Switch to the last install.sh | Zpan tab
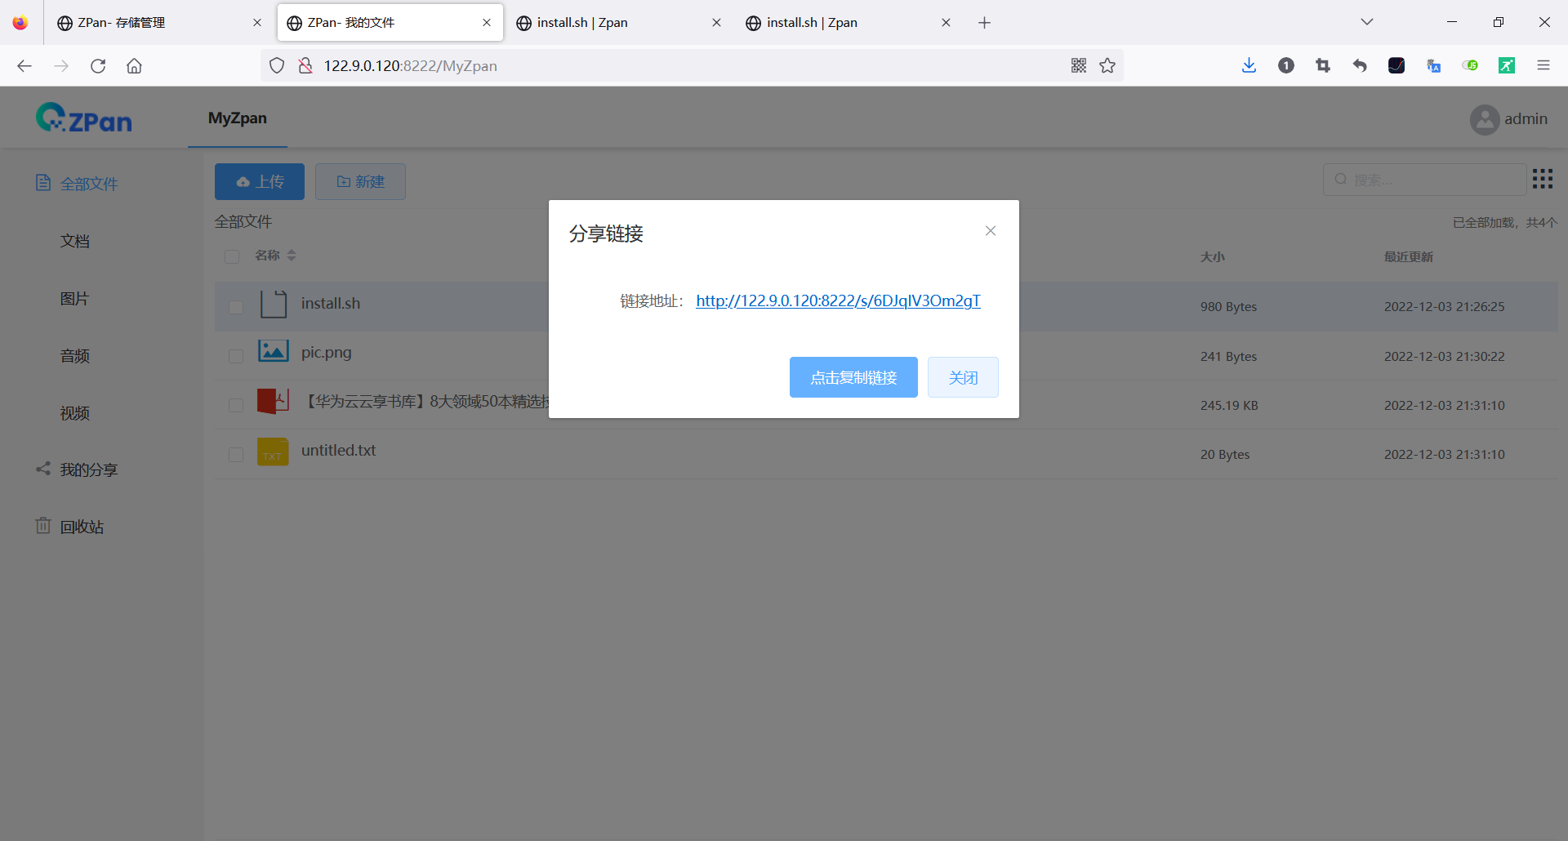The width and height of the screenshot is (1568, 841). coord(847,23)
